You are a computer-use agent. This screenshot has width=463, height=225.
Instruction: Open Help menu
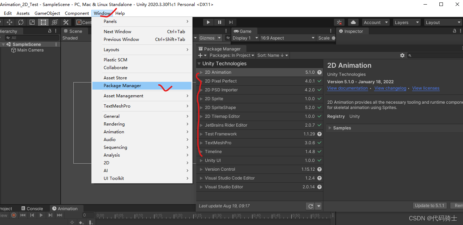point(120,13)
